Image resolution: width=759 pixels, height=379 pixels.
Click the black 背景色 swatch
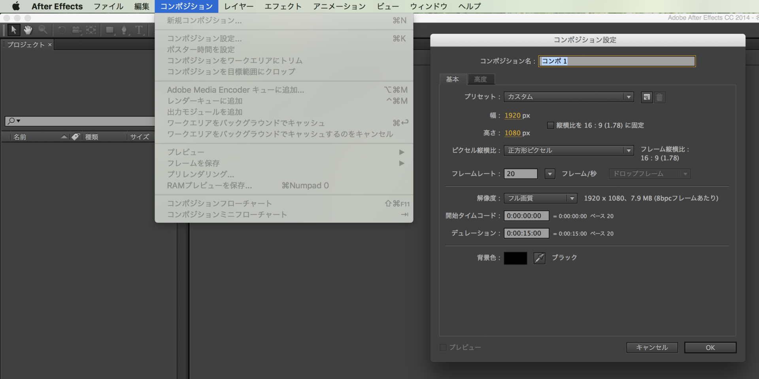[x=515, y=258]
